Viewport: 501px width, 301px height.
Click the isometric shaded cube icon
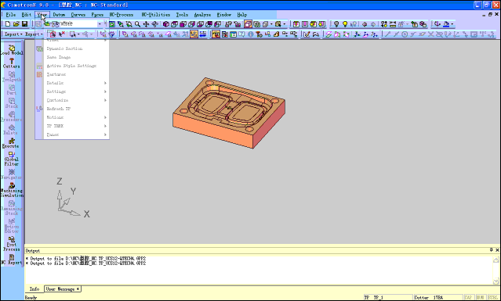point(166,24)
